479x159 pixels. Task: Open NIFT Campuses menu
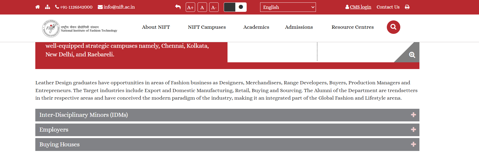pyautogui.click(x=207, y=27)
